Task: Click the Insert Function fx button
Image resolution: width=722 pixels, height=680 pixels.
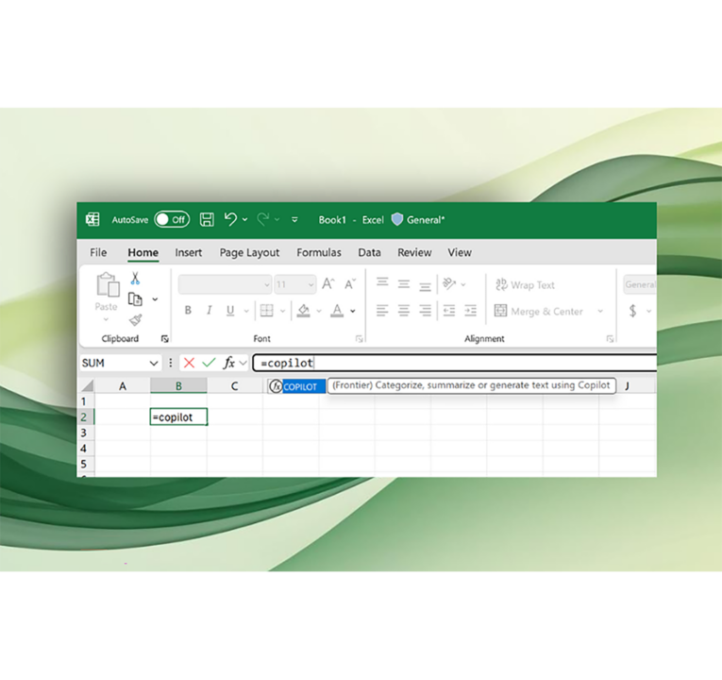Action: [x=228, y=363]
